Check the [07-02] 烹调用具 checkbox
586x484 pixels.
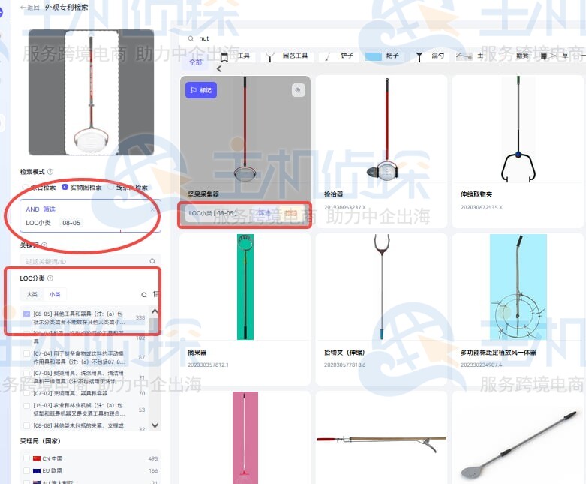coord(26,393)
